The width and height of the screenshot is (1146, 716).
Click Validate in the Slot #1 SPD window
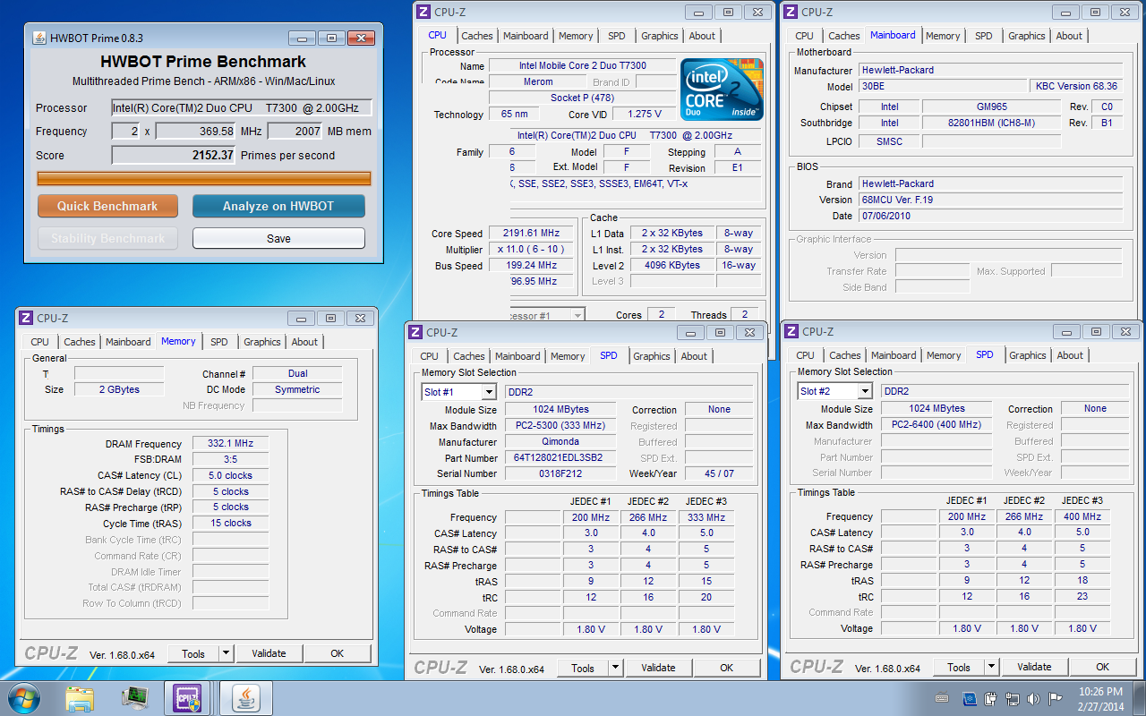(658, 668)
